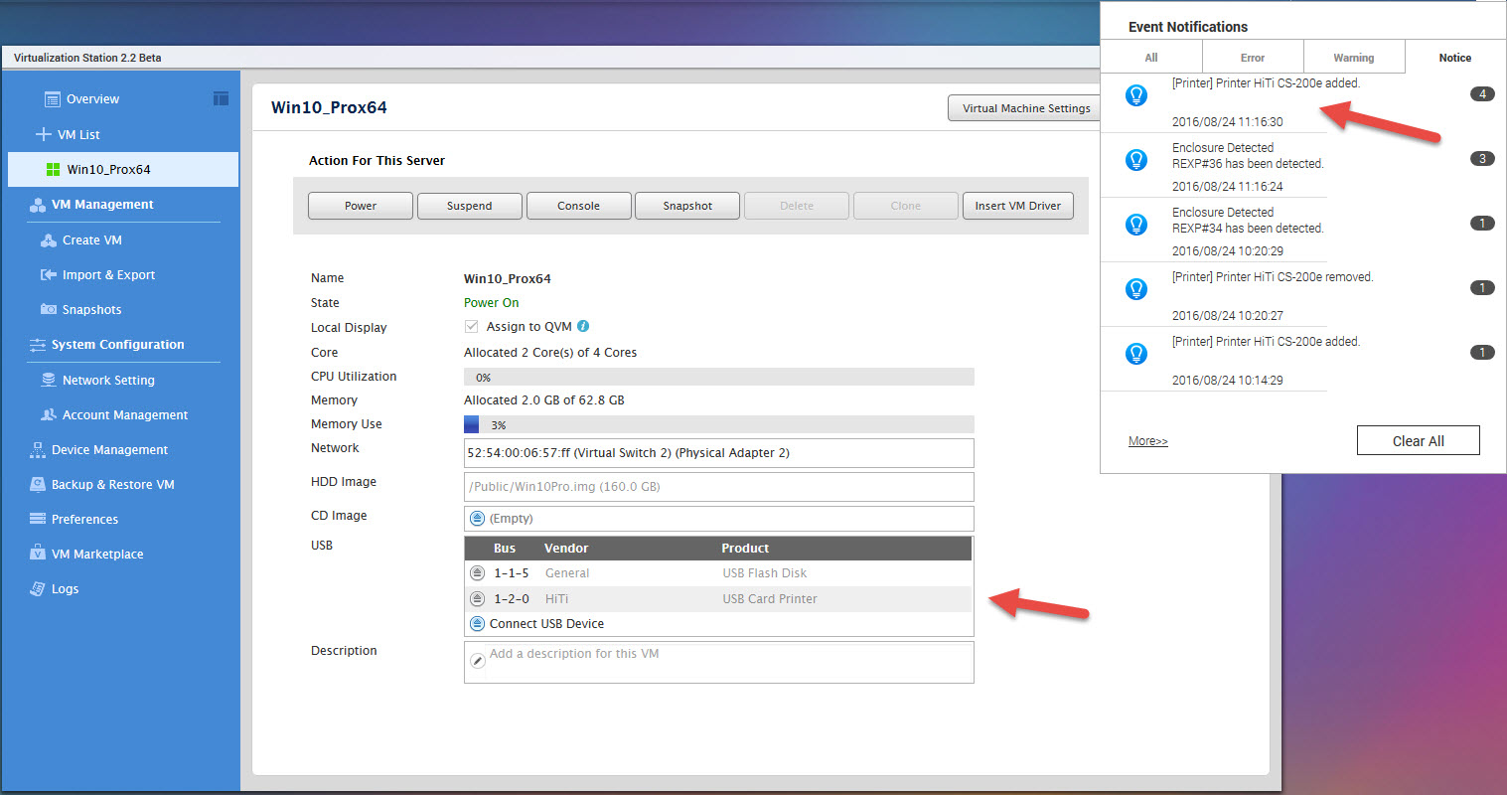The height and width of the screenshot is (795, 1507).
Task: Open the info icon beside Assign to QVM
Action: coord(583,326)
